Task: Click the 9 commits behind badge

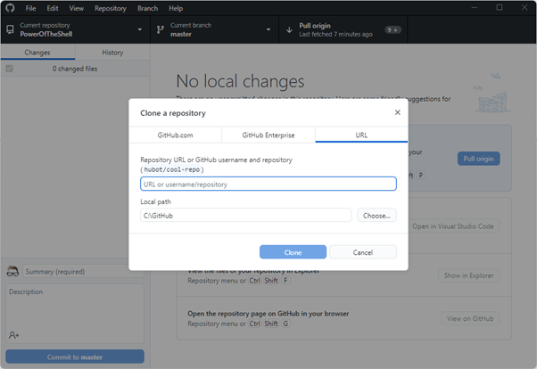Action: 392,29
